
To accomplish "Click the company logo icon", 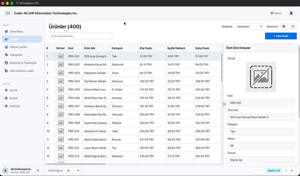I will tap(8, 13).
